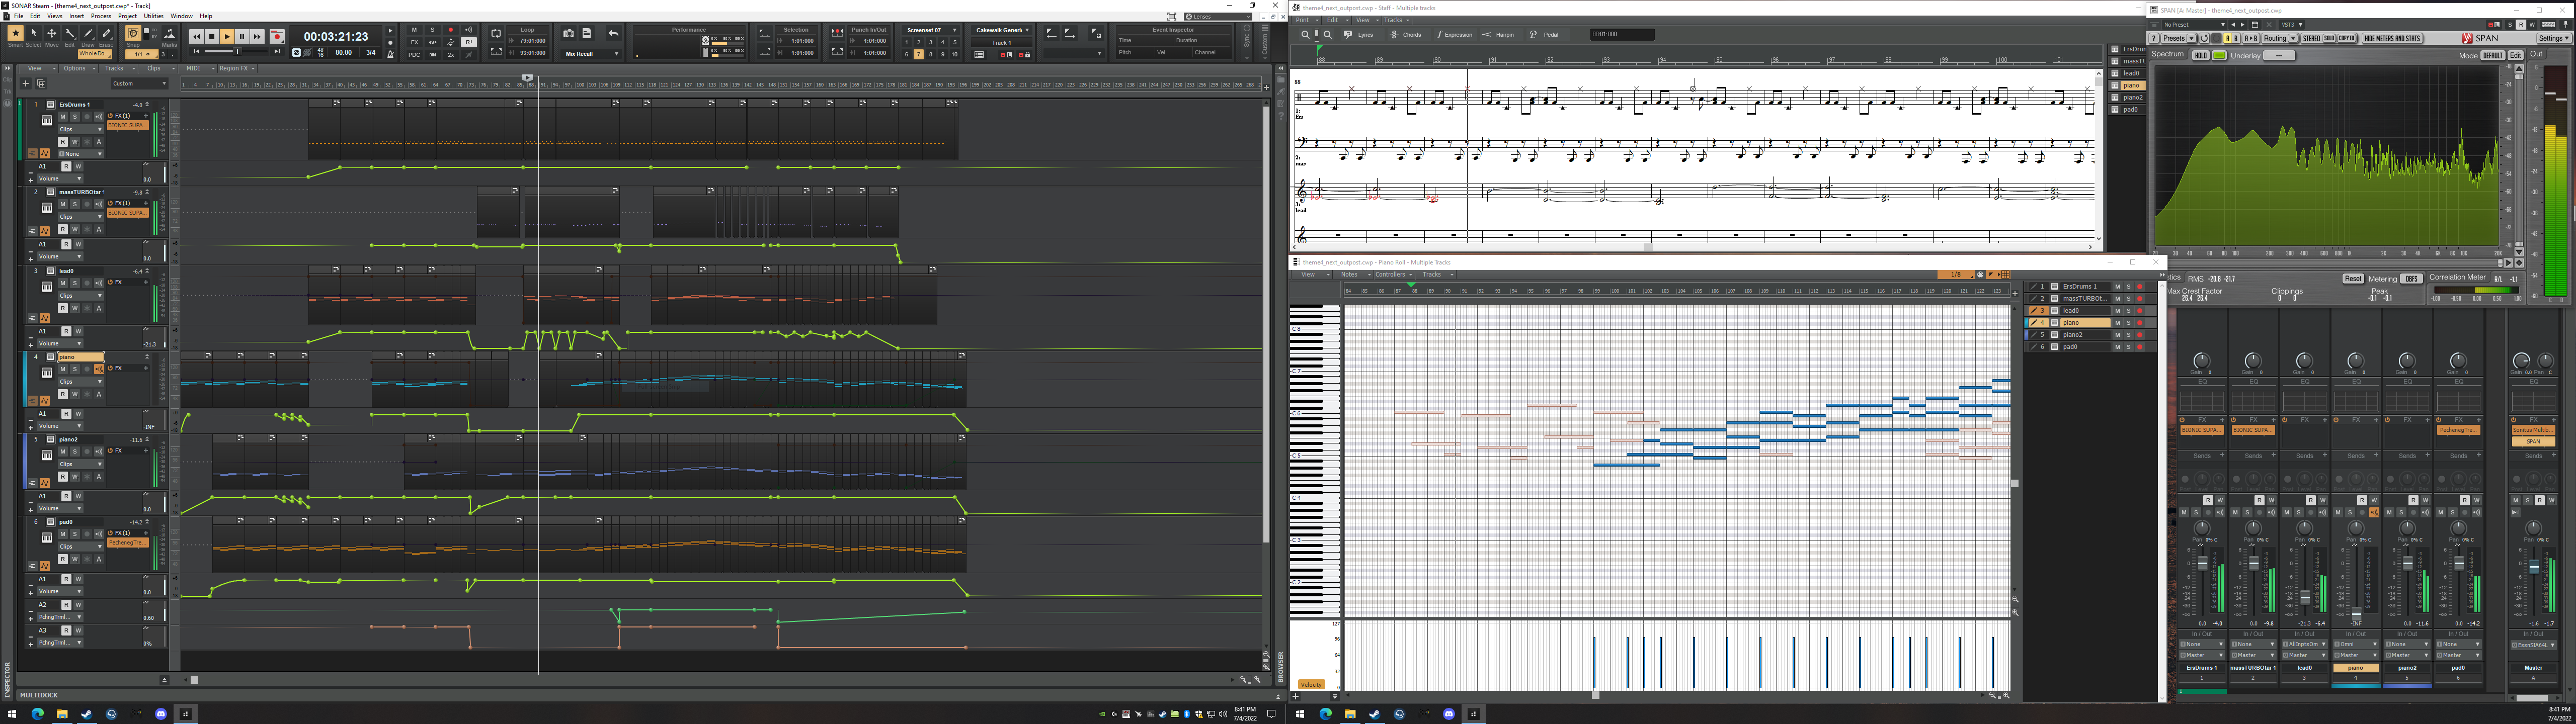2576x724 pixels.
Task: Choose the Erase tool
Action: point(106,34)
